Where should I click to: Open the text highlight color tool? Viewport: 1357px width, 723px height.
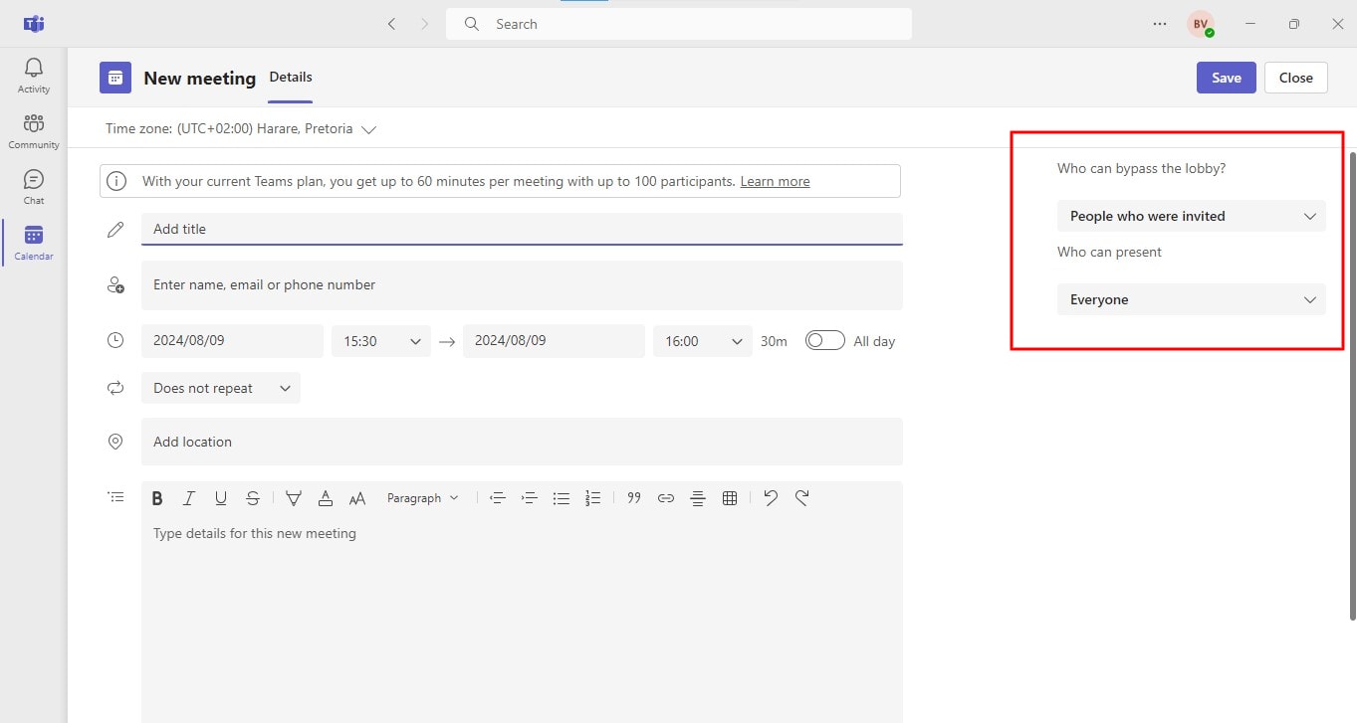click(x=294, y=498)
